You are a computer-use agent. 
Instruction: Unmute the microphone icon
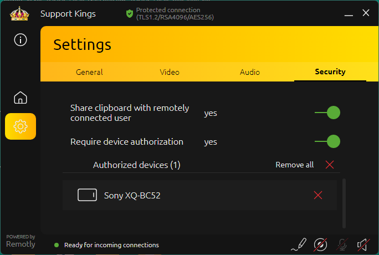342,244
